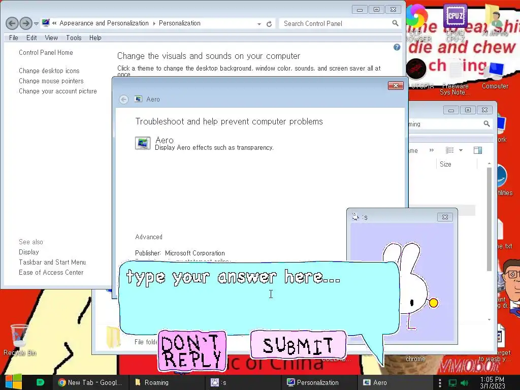Click search magnifier in Roaming explorer window

pos(486,124)
